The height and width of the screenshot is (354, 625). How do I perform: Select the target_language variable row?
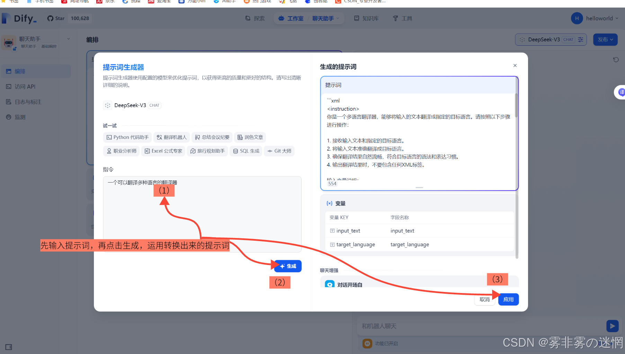pos(419,245)
